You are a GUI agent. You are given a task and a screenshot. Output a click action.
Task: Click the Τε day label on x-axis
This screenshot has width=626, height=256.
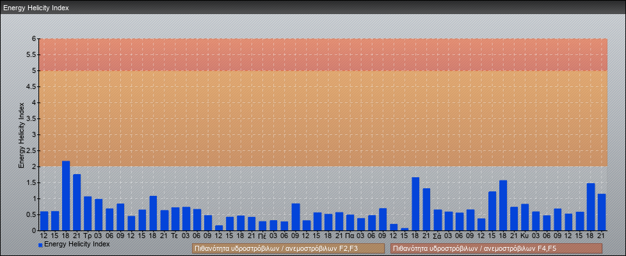pos(175,236)
